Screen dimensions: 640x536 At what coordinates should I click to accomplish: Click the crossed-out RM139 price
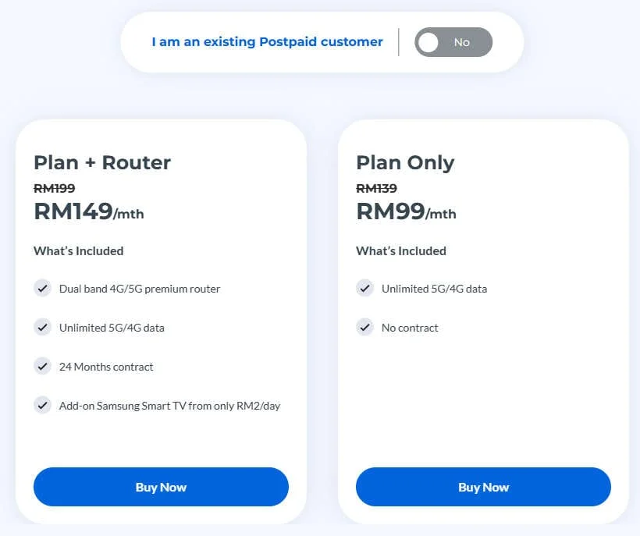tap(376, 188)
